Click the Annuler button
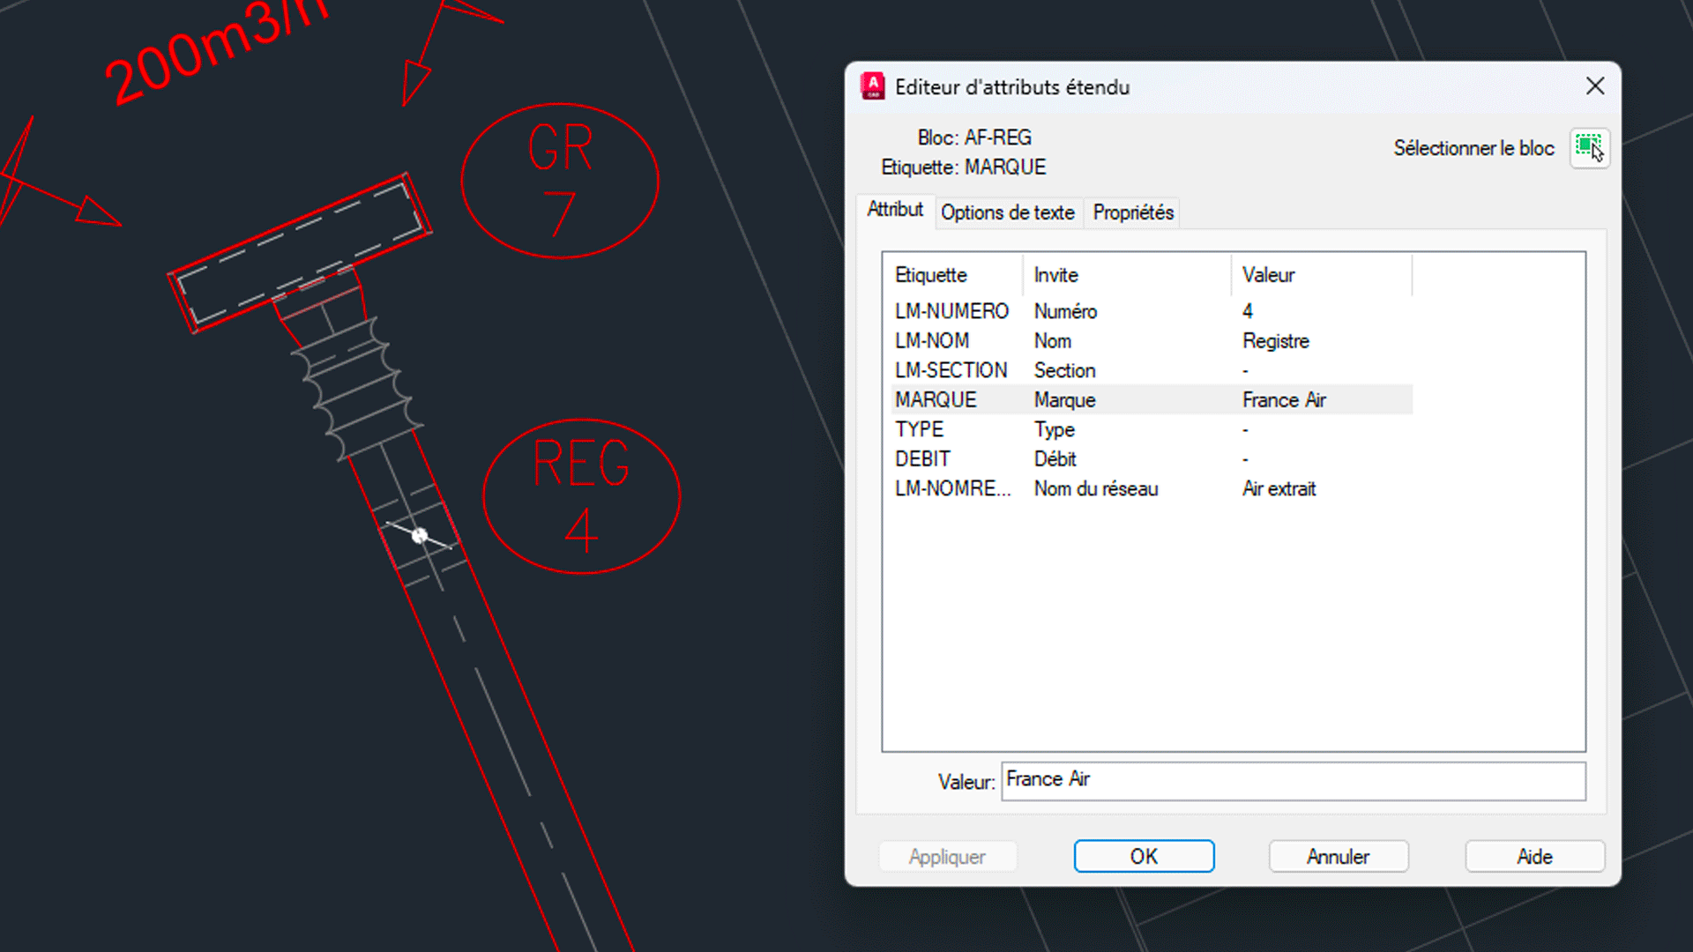 click(1338, 857)
